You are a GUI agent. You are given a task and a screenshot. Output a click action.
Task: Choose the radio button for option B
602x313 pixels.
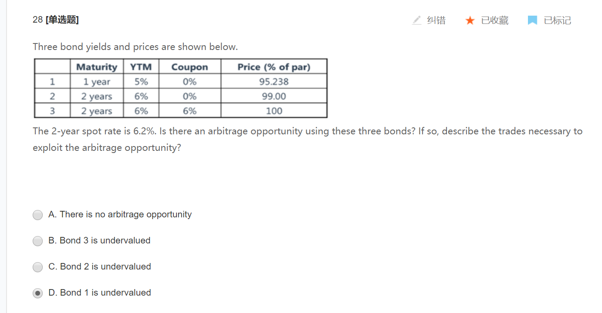[38, 241]
